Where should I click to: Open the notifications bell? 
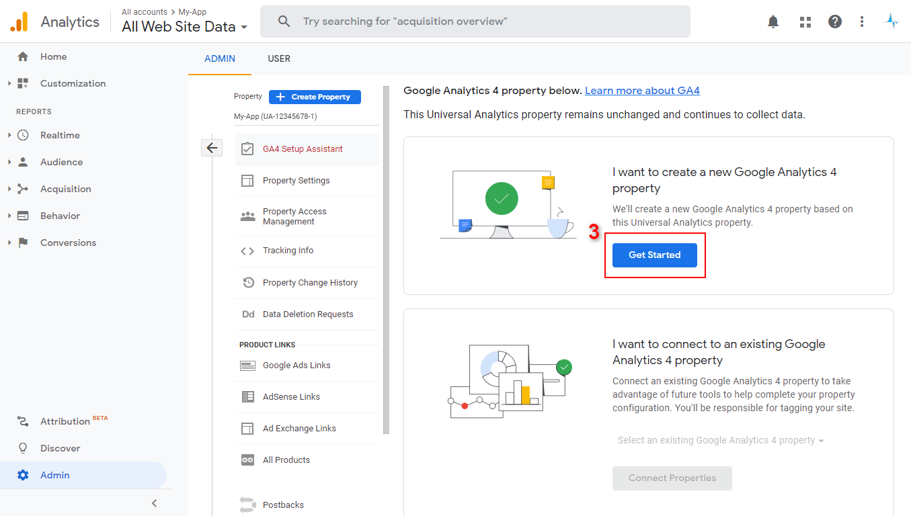tap(773, 21)
